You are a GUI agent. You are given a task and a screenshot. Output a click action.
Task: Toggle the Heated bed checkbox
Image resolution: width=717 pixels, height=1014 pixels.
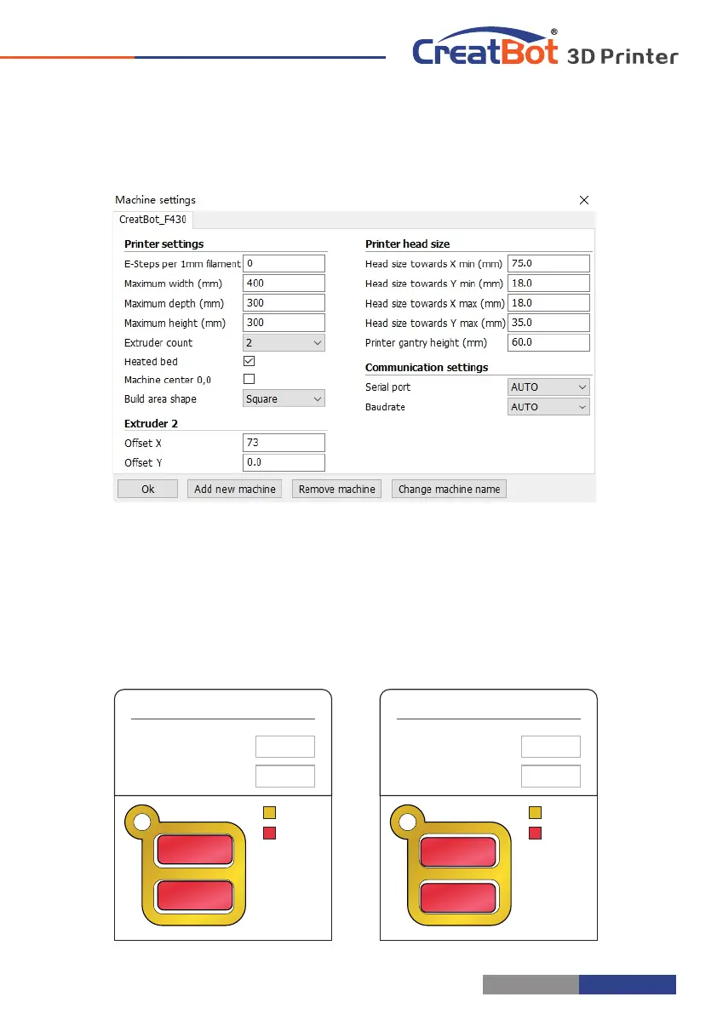[x=249, y=362]
